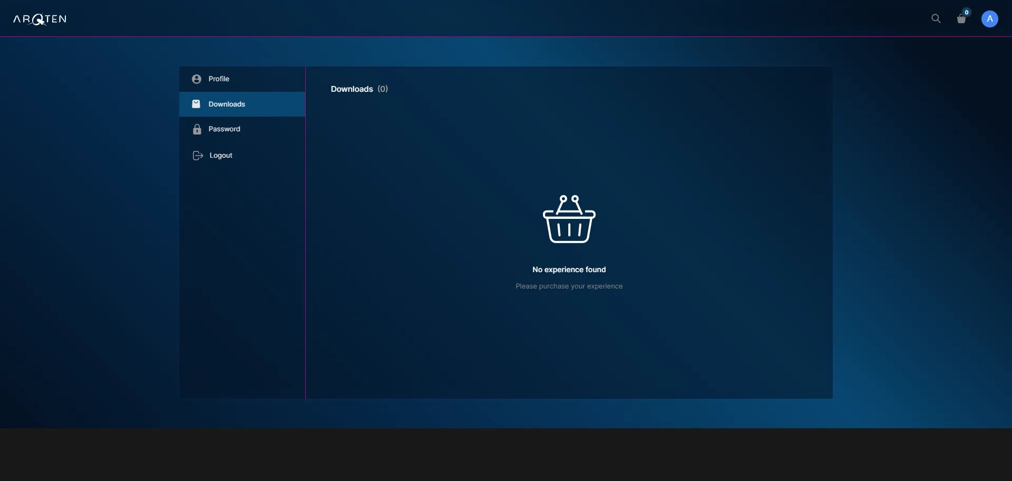Choose Logout from the sidebar

coord(242,156)
